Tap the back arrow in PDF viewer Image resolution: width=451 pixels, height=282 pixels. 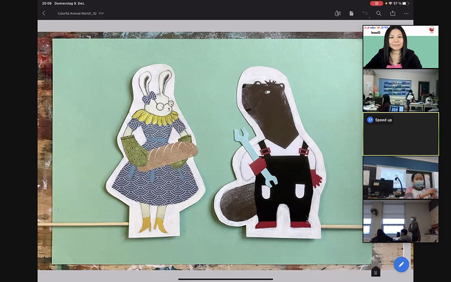[44, 13]
